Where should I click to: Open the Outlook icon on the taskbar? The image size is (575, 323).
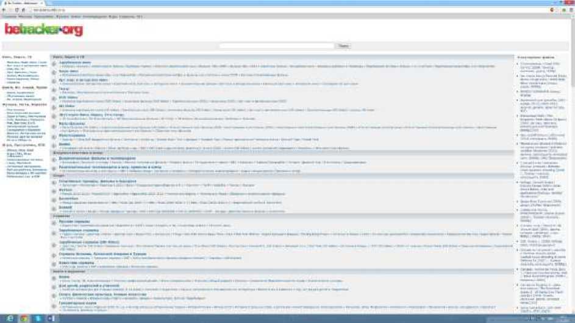coord(51,319)
